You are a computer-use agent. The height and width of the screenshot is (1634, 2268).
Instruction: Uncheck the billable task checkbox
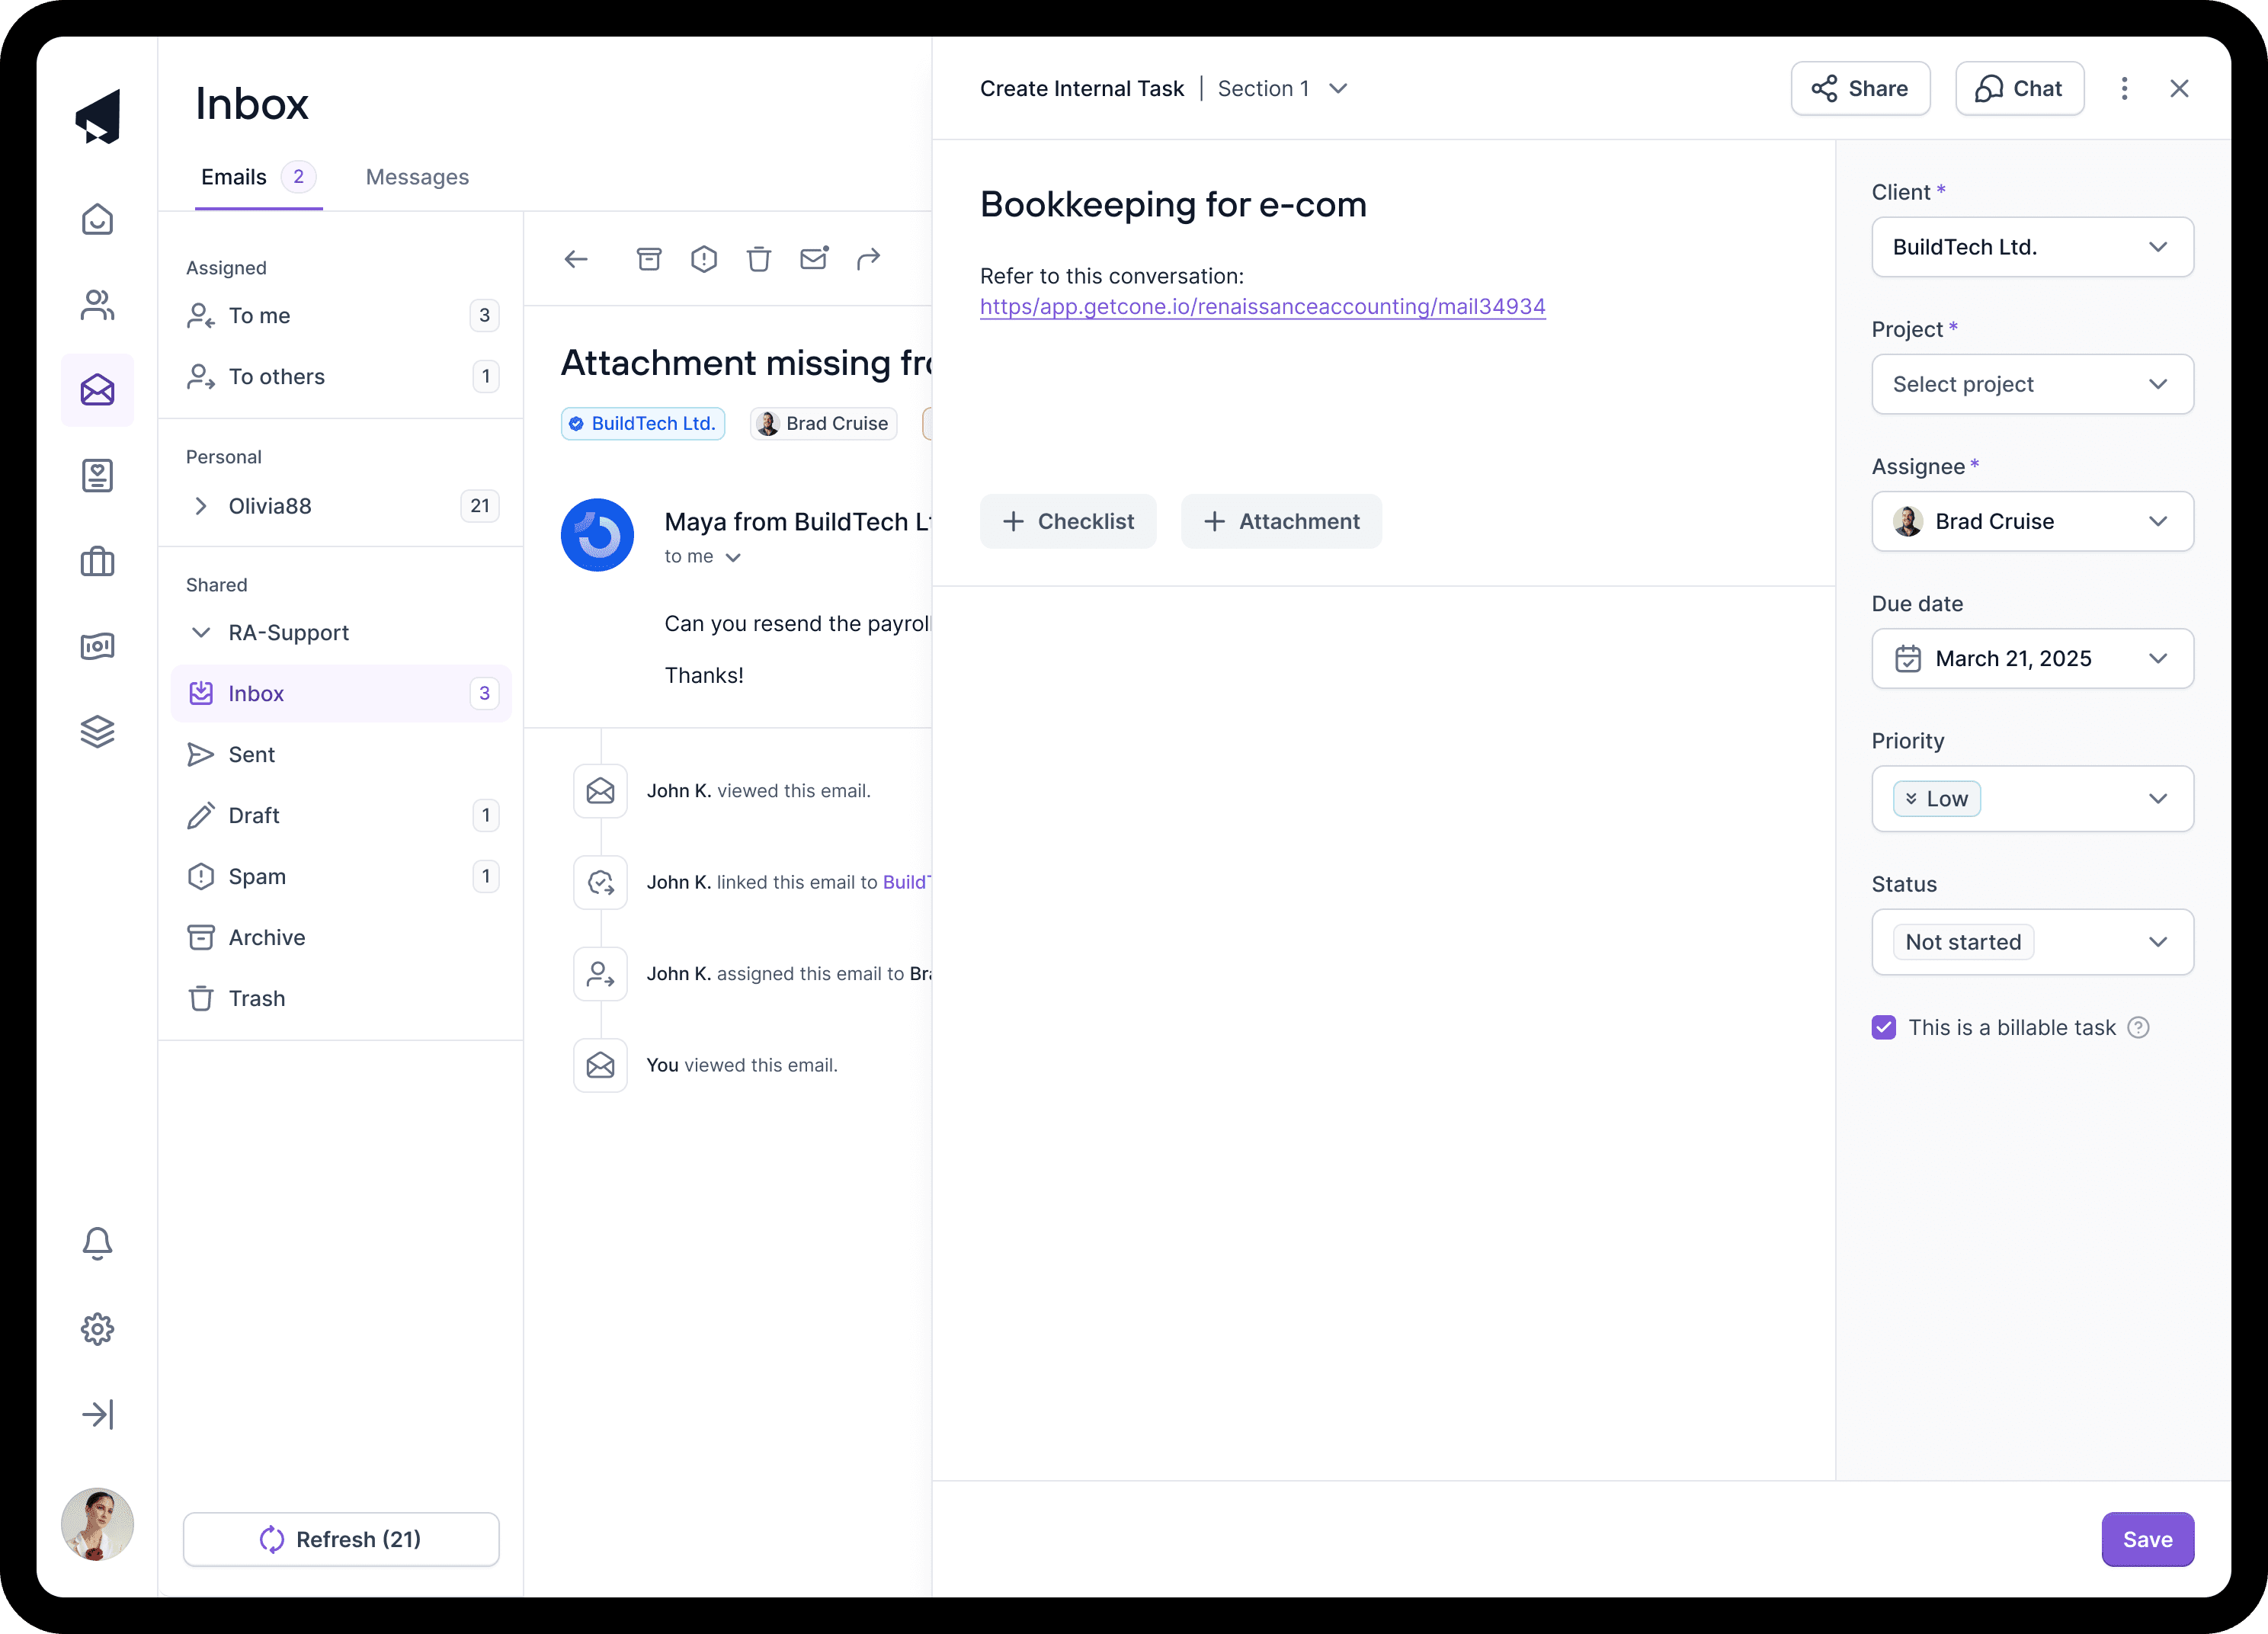(x=1884, y=1027)
